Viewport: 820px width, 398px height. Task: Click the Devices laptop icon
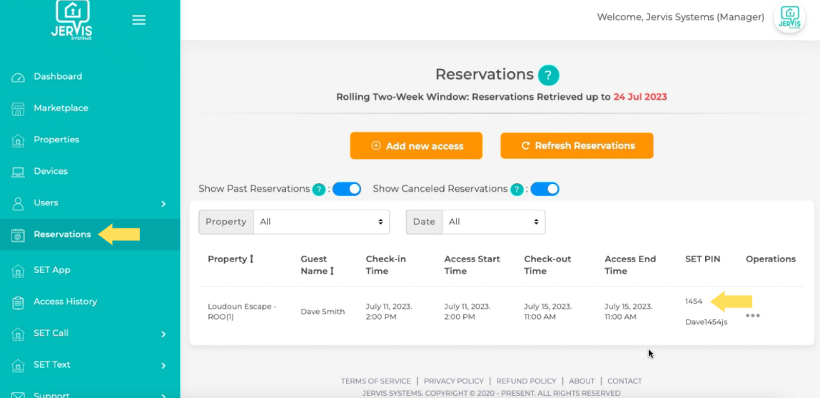18,172
